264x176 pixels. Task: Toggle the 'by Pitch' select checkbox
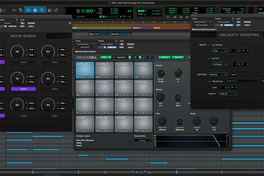[209, 58]
